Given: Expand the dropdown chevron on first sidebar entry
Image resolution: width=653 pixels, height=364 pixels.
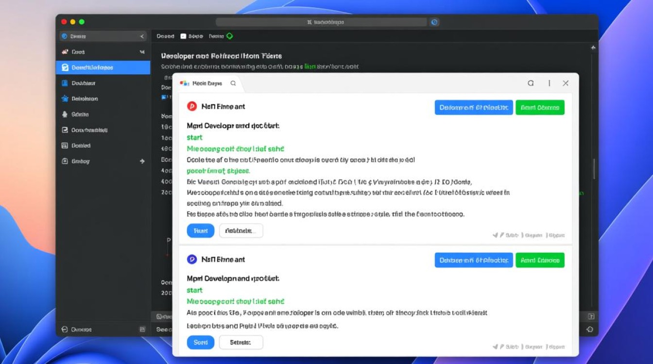Looking at the screenshot, I should pyautogui.click(x=142, y=52).
